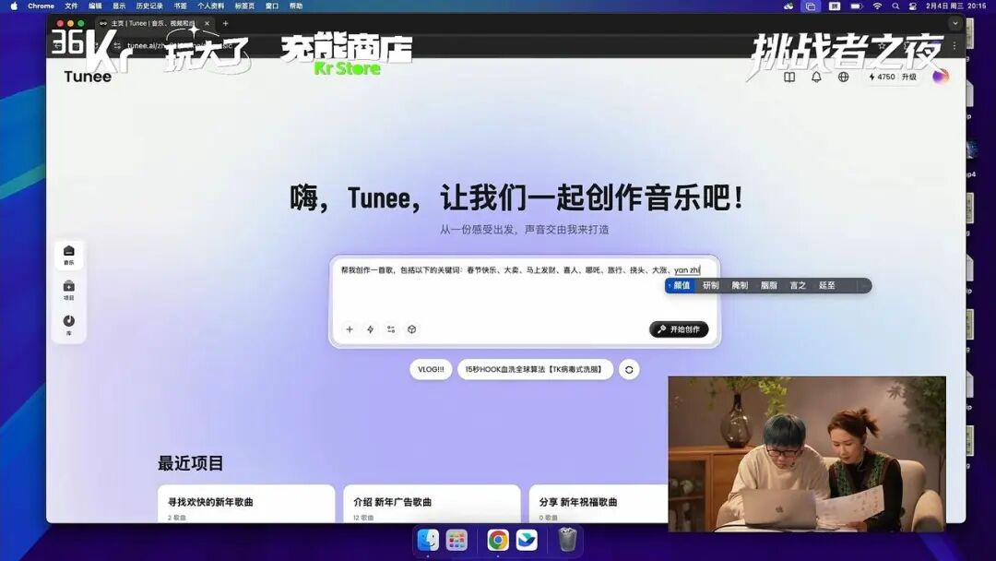Click the cloud status icon in the menu bar
Screen dimensions: 996x561
click(x=788, y=6)
